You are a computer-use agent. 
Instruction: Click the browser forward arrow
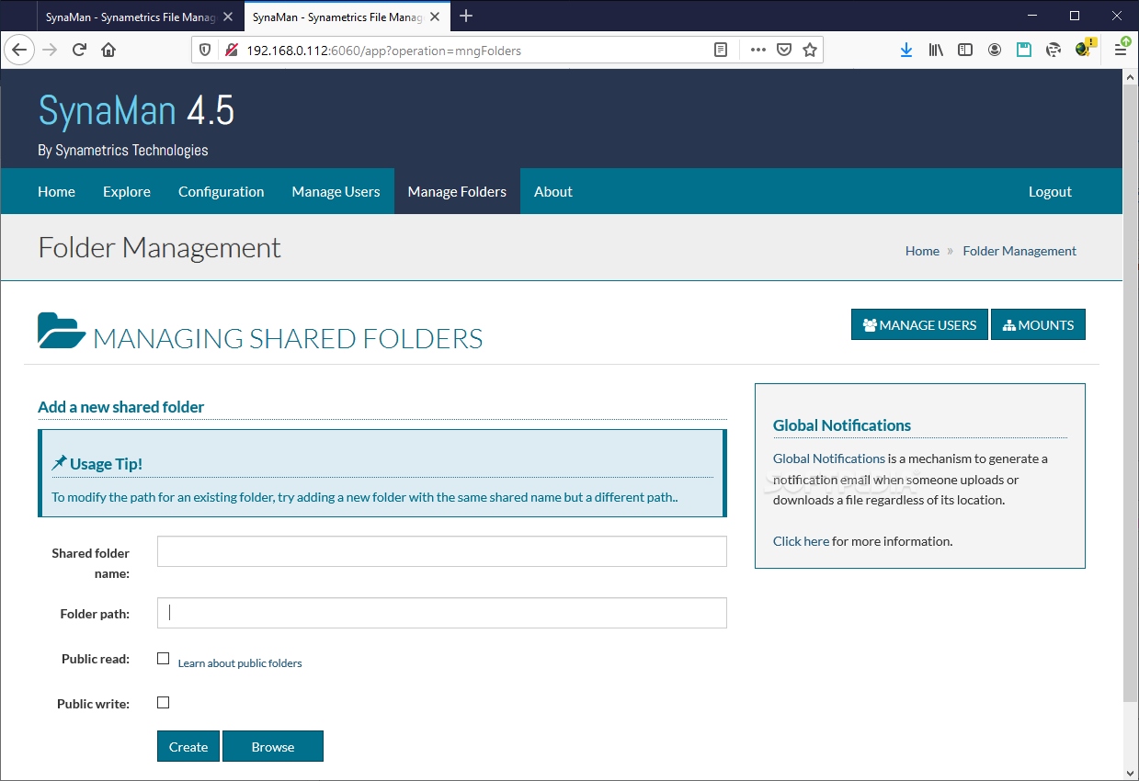tap(51, 50)
